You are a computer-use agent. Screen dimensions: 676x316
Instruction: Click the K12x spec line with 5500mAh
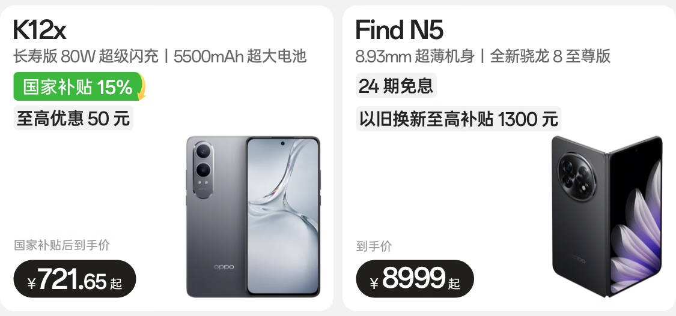click(160, 56)
